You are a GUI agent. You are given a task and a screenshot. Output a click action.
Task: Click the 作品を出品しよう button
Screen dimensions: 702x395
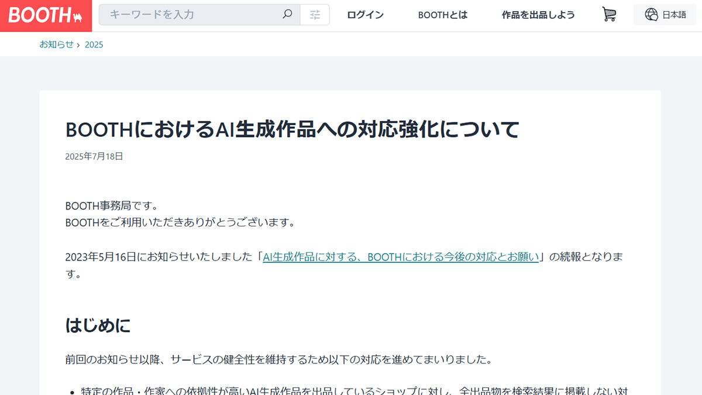(537, 15)
